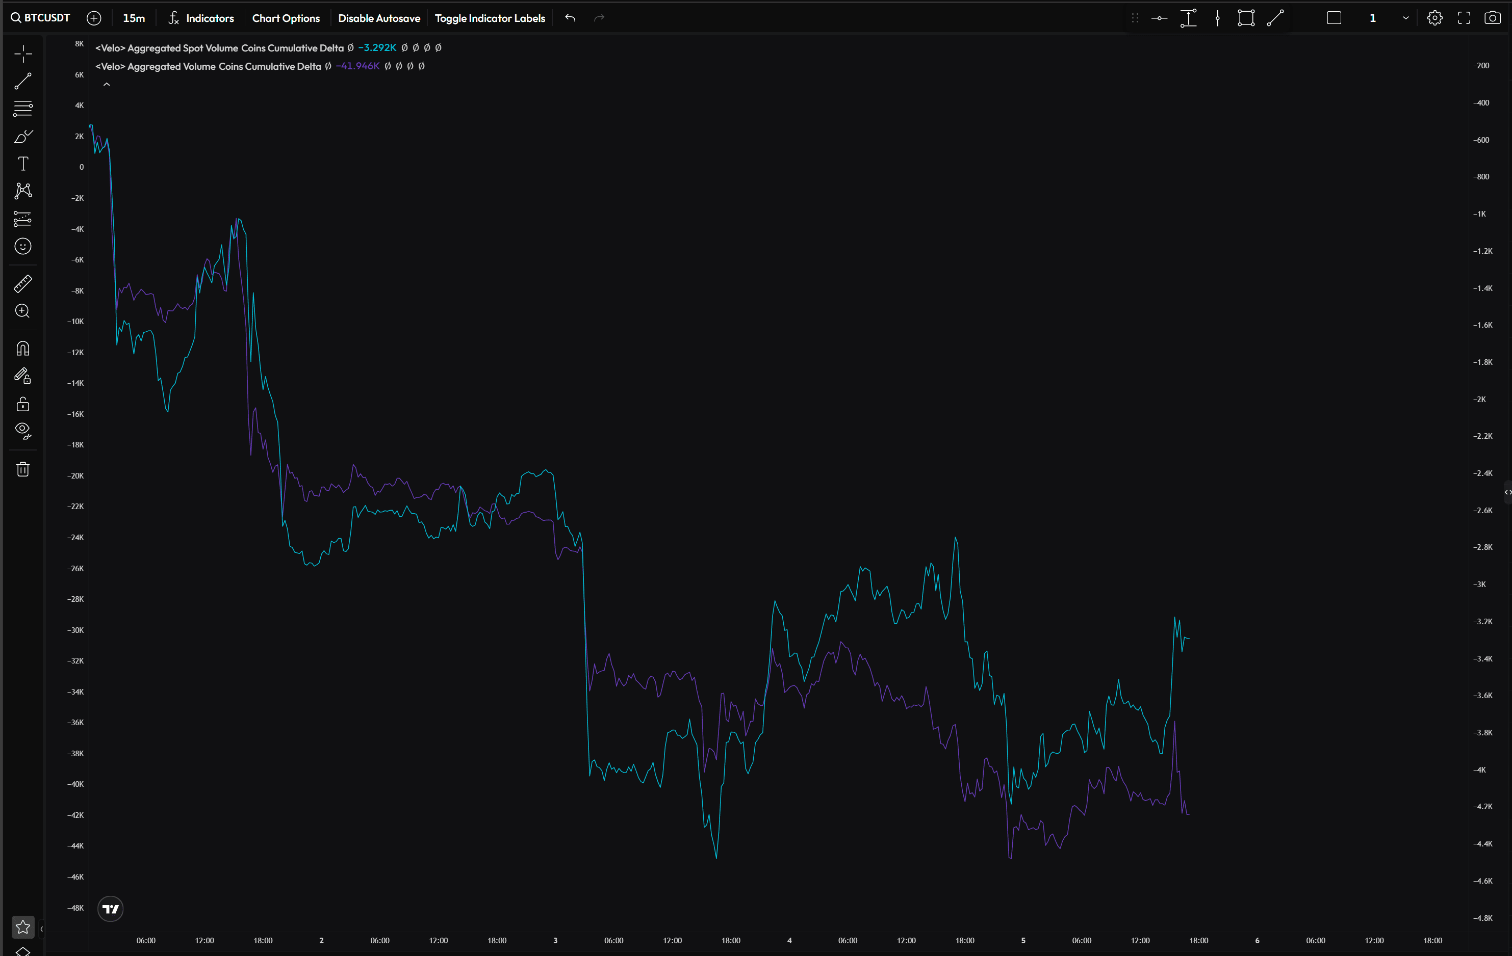Open the emoji icons tool
1512x956 pixels.
[x=23, y=247]
